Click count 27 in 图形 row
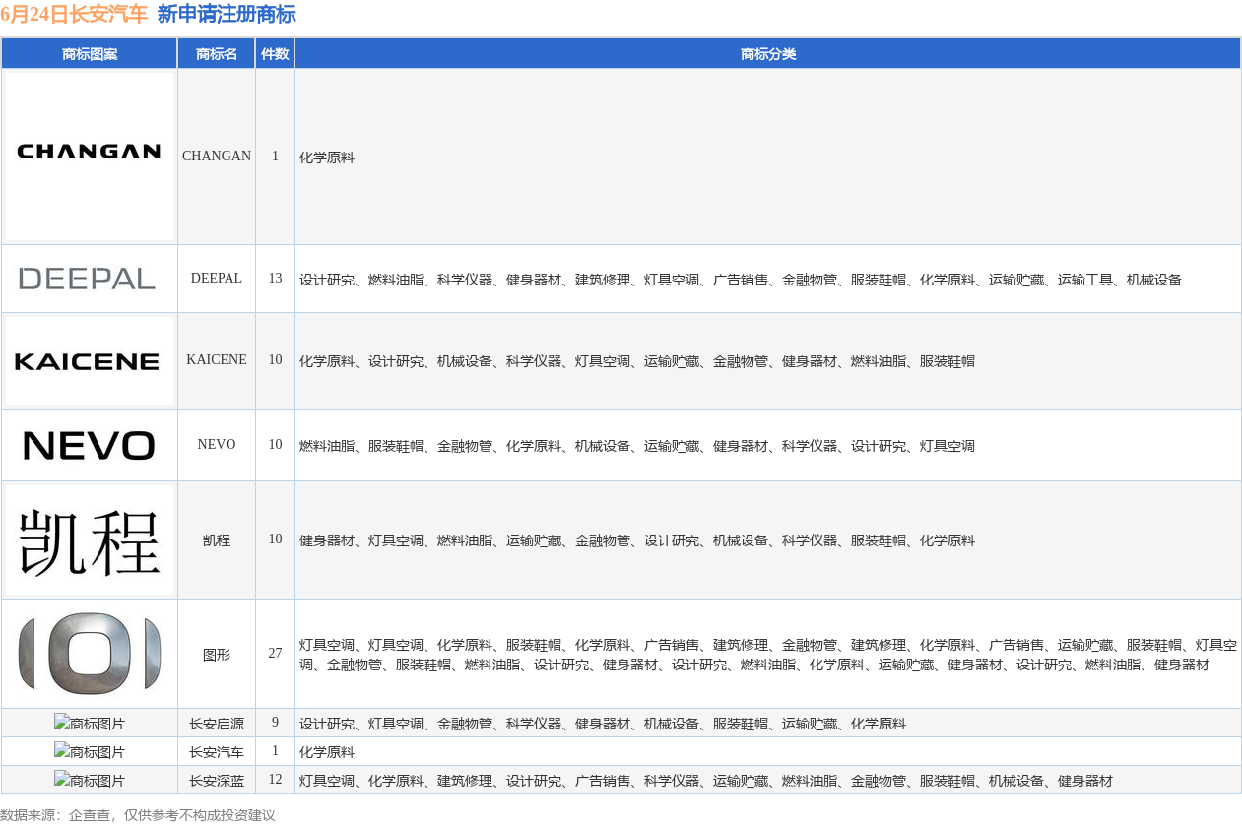The height and width of the screenshot is (824, 1242). (275, 654)
